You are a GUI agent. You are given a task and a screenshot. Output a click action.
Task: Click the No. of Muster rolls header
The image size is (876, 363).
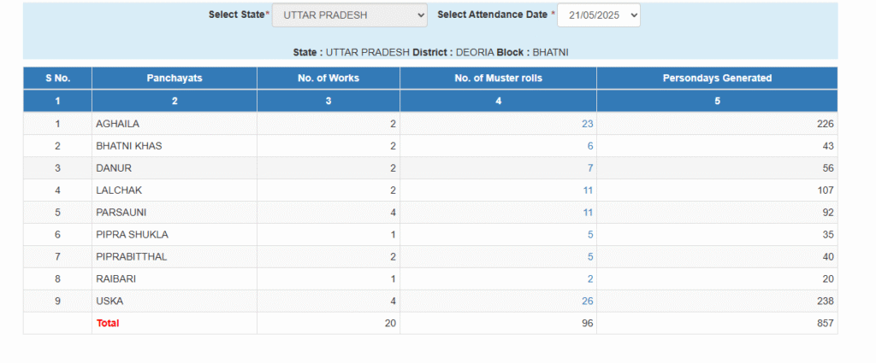(x=499, y=79)
